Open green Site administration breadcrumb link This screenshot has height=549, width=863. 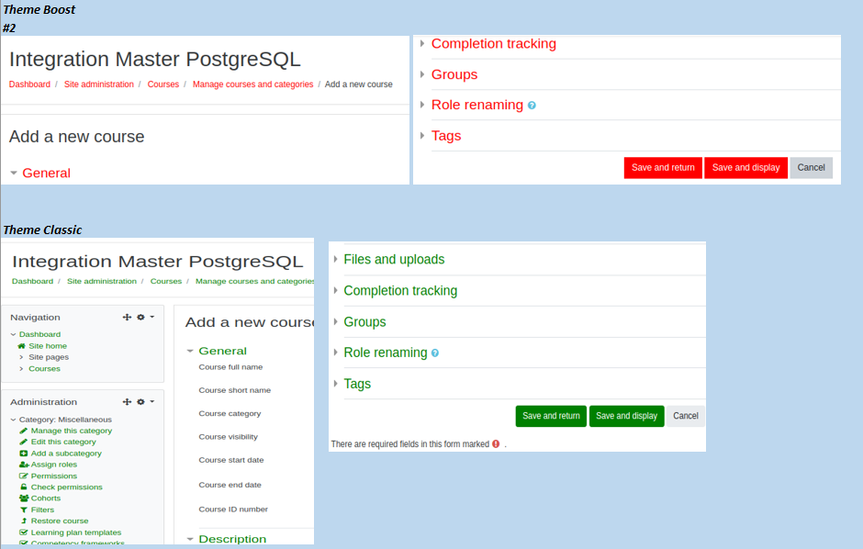pyautogui.click(x=102, y=281)
